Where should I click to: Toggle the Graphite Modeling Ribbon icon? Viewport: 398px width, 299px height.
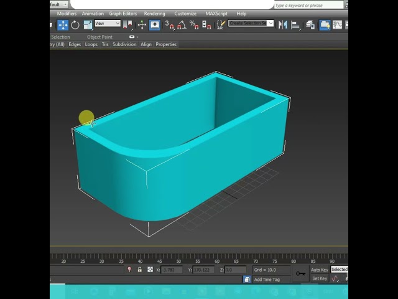tap(325, 25)
